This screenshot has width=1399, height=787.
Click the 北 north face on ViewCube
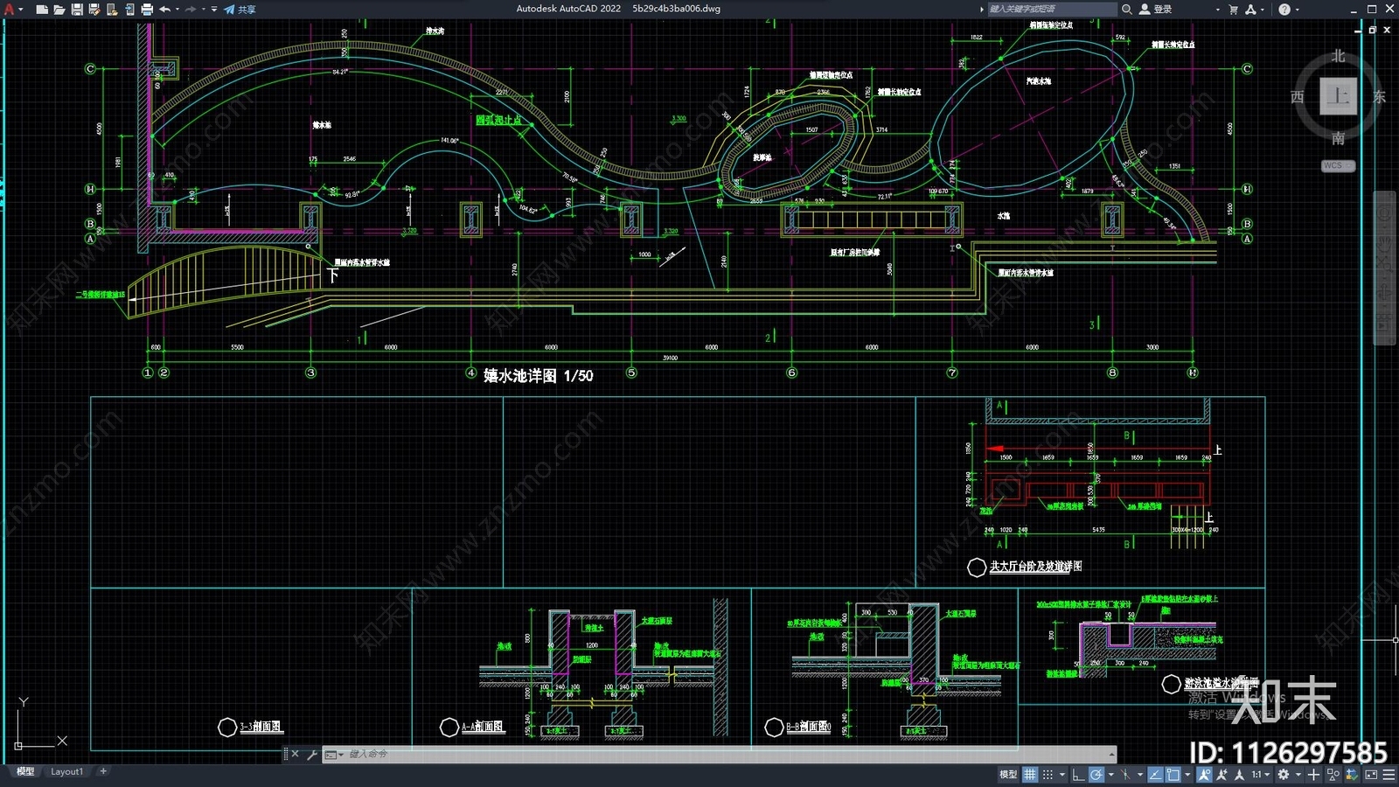1338,56
